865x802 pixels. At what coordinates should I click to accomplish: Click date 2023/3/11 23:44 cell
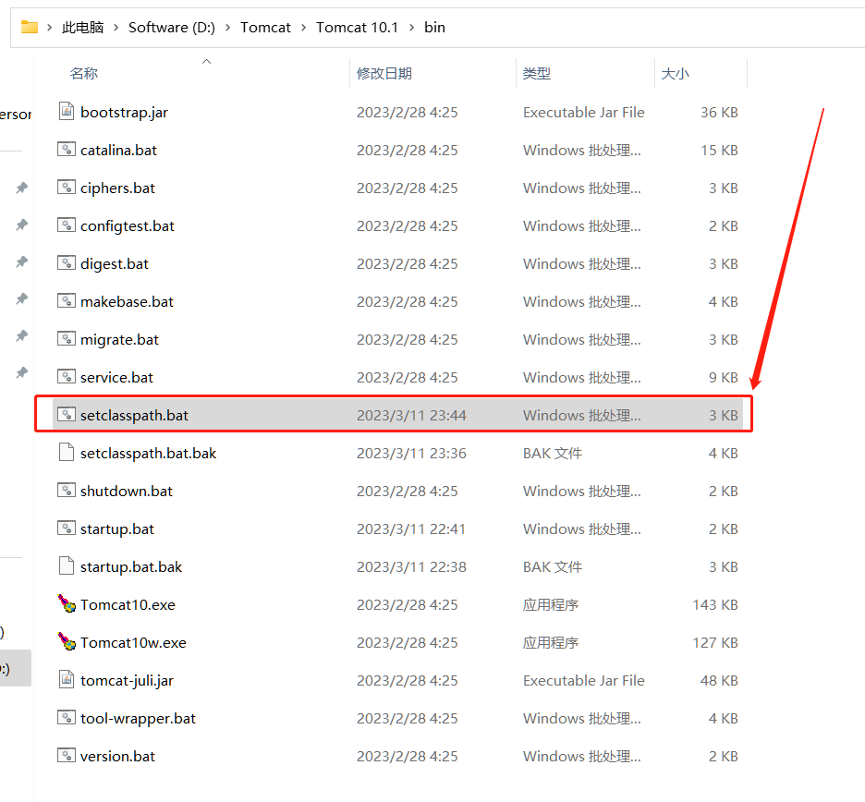(411, 416)
